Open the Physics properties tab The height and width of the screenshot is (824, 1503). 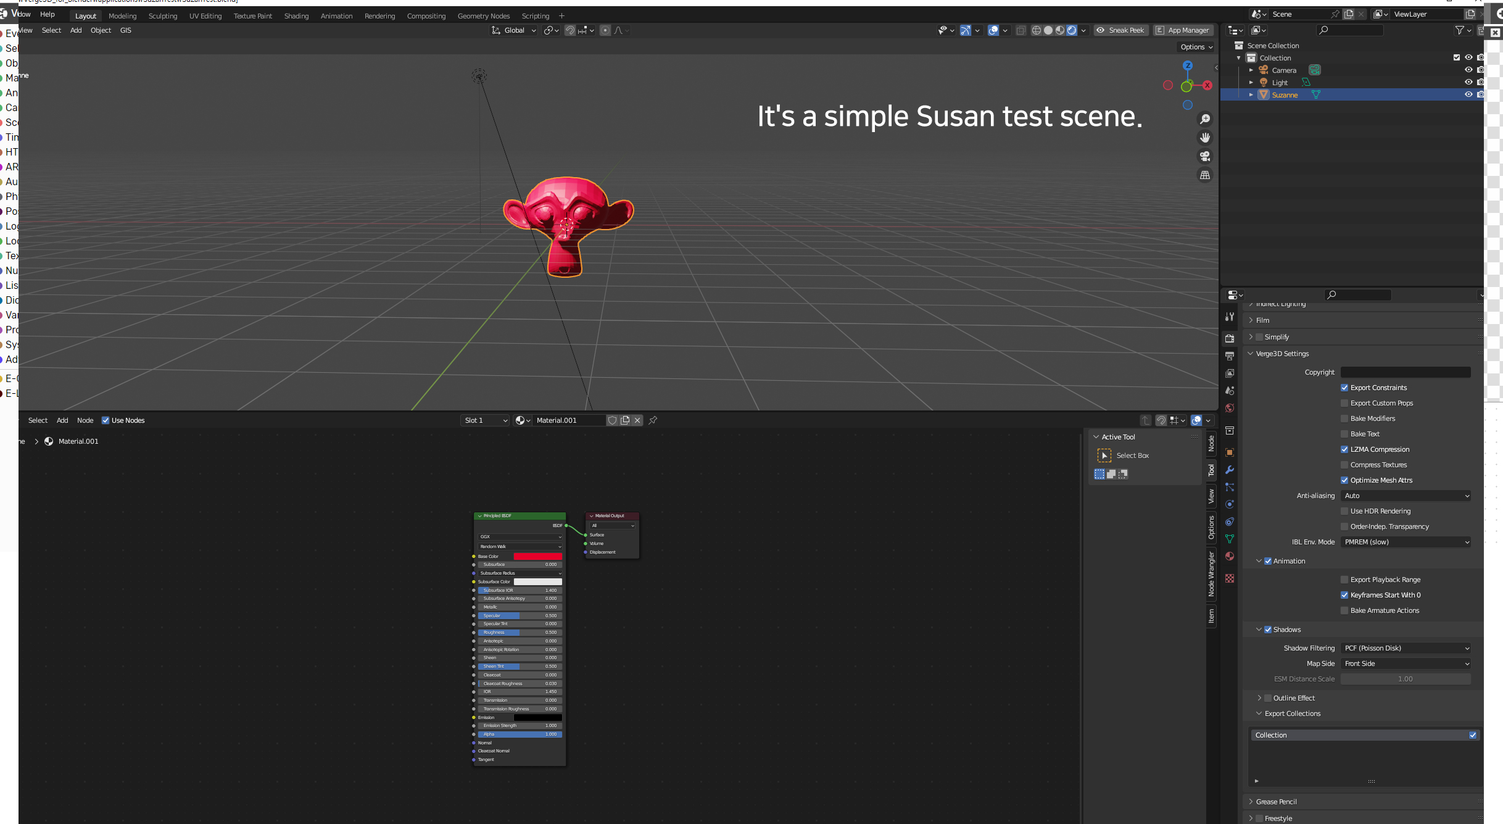coord(1230,504)
